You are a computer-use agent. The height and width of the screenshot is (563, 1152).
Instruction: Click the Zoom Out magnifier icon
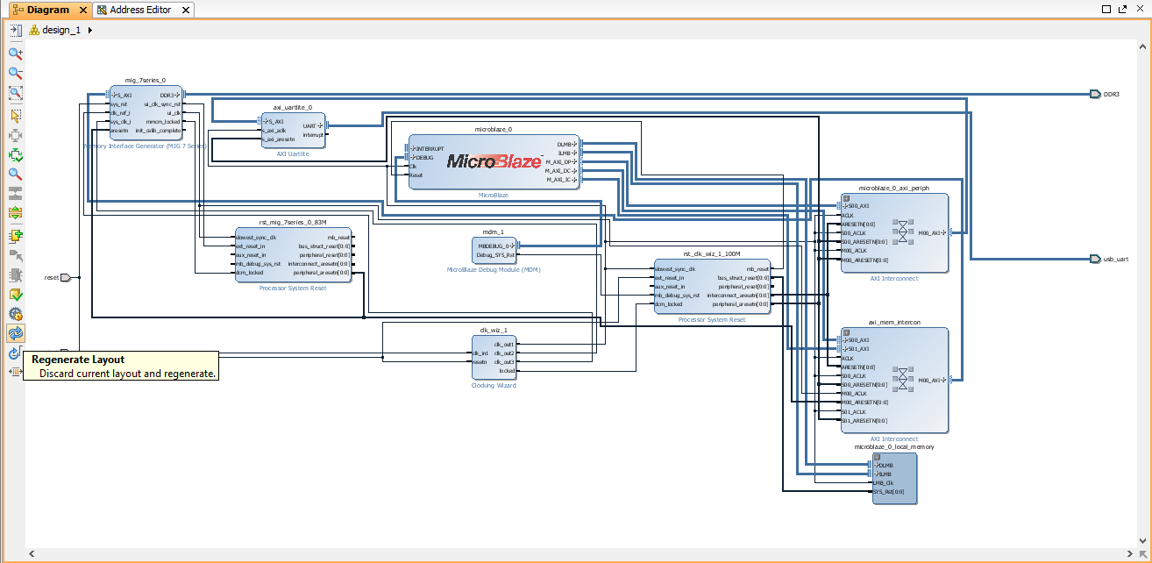pyautogui.click(x=15, y=74)
